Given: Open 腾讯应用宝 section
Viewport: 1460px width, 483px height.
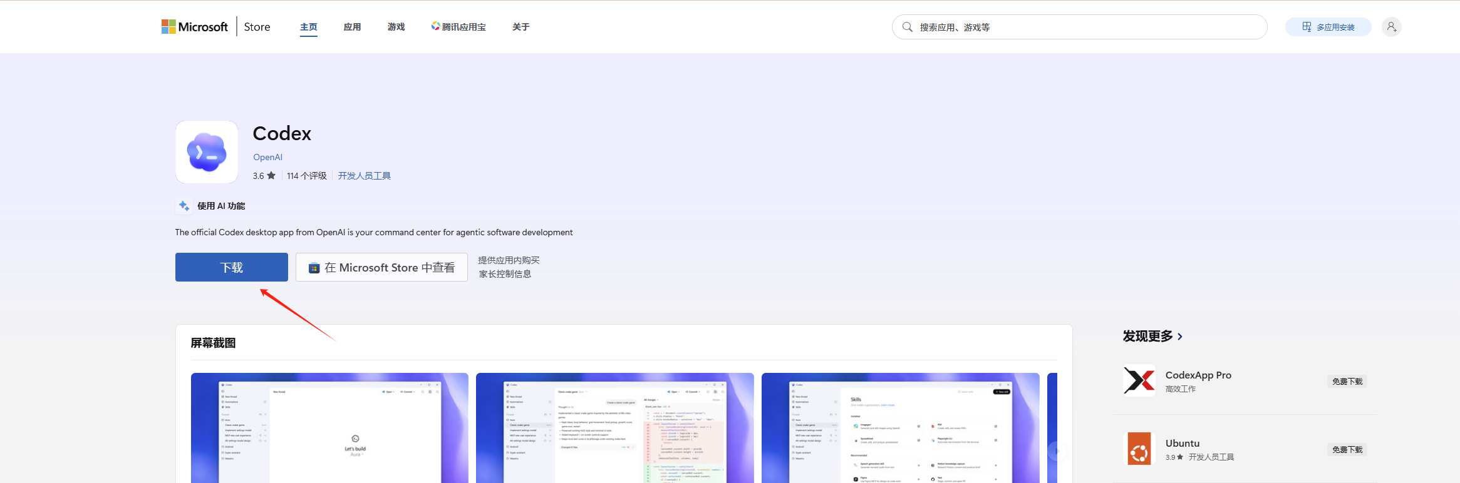Looking at the screenshot, I should click(458, 27).
